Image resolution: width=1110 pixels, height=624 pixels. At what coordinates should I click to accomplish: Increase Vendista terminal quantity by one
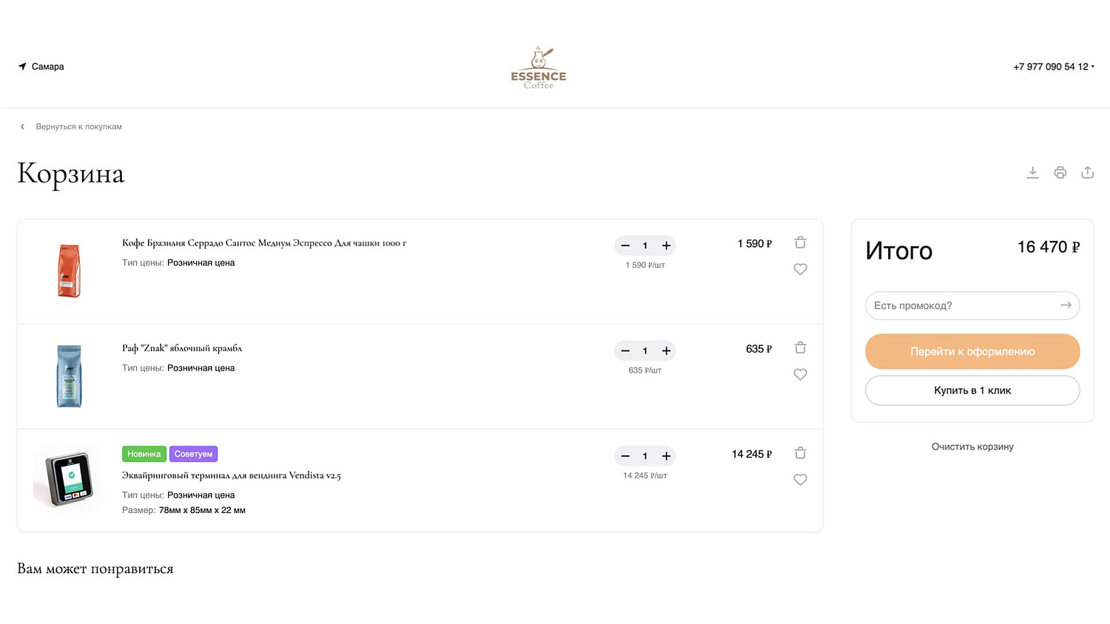666,456
